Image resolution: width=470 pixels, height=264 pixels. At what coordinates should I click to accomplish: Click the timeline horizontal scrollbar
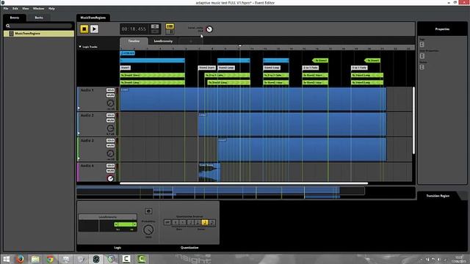click(x=244, y=183)
